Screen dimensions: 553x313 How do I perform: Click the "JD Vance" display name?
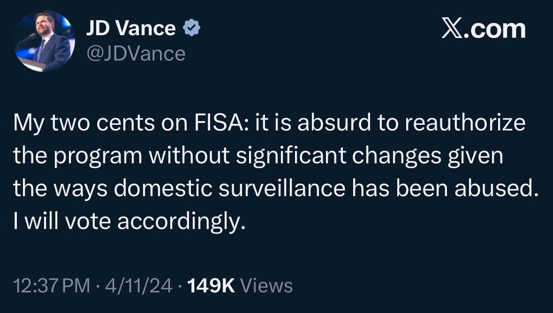(x=130, y=29)
